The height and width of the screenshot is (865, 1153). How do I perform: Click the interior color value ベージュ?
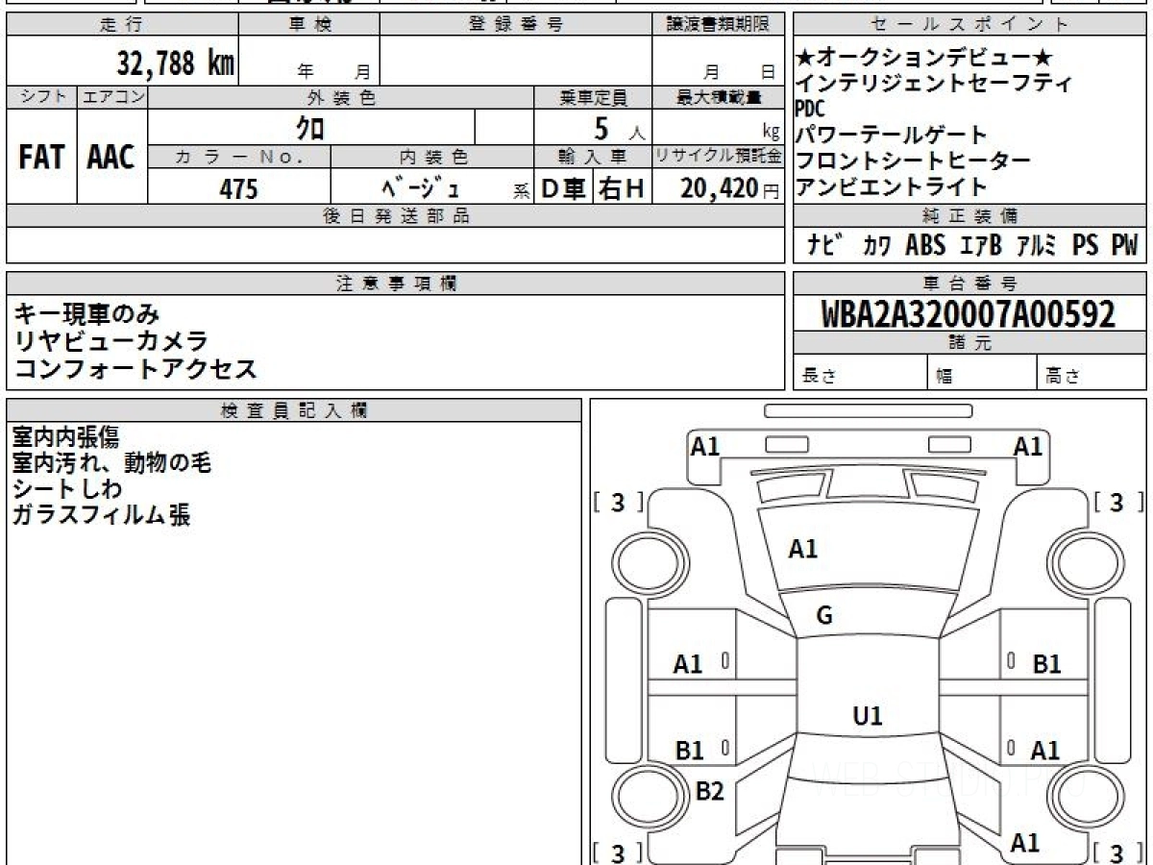[x=421, y=189]
